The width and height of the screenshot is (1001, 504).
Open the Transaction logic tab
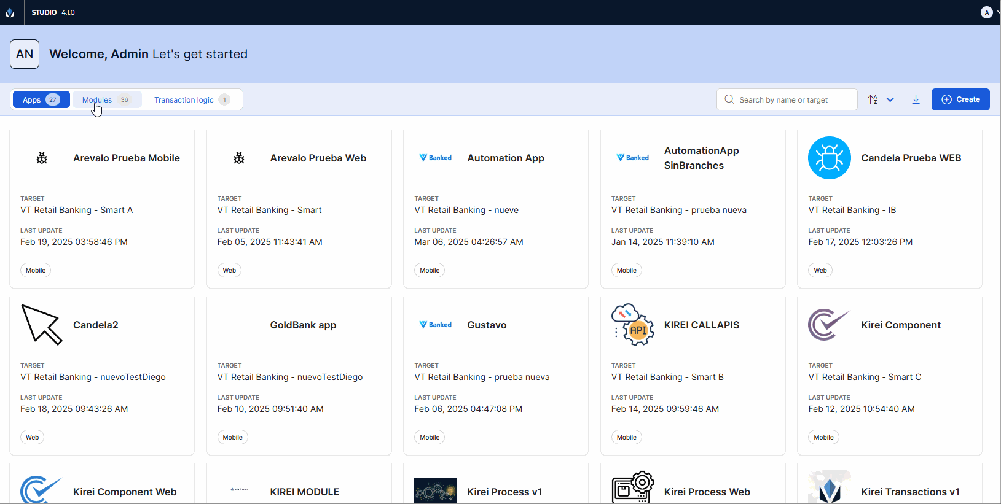(192, 99)
